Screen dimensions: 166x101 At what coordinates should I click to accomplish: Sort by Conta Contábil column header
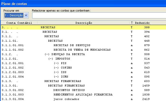pos(19,23)
